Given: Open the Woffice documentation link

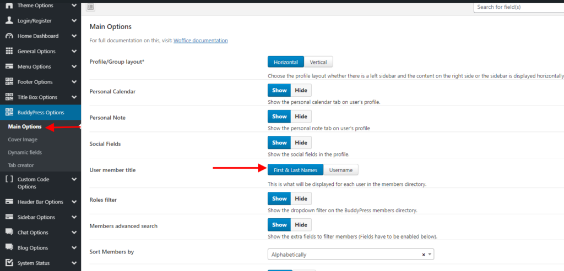Looking at the screenshot, I should (x=200, y=41).
